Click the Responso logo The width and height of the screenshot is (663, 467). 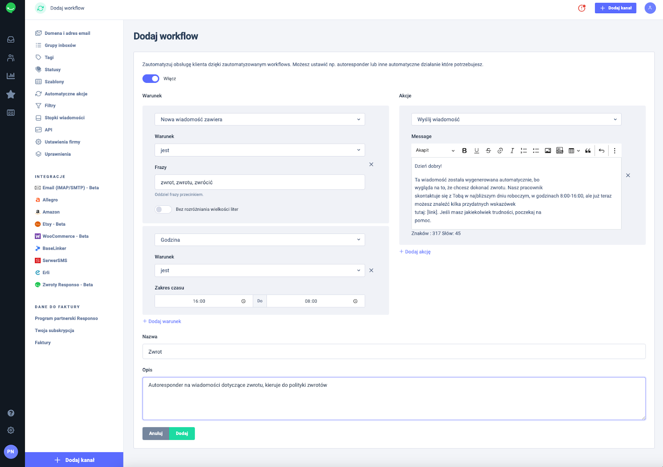pyautogui.click(x=11, y=8)
